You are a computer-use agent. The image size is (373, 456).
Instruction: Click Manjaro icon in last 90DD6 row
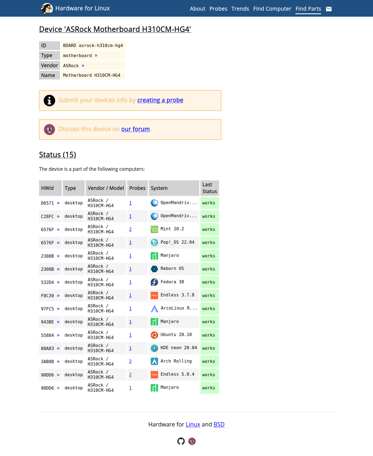[x=154, y=388]
